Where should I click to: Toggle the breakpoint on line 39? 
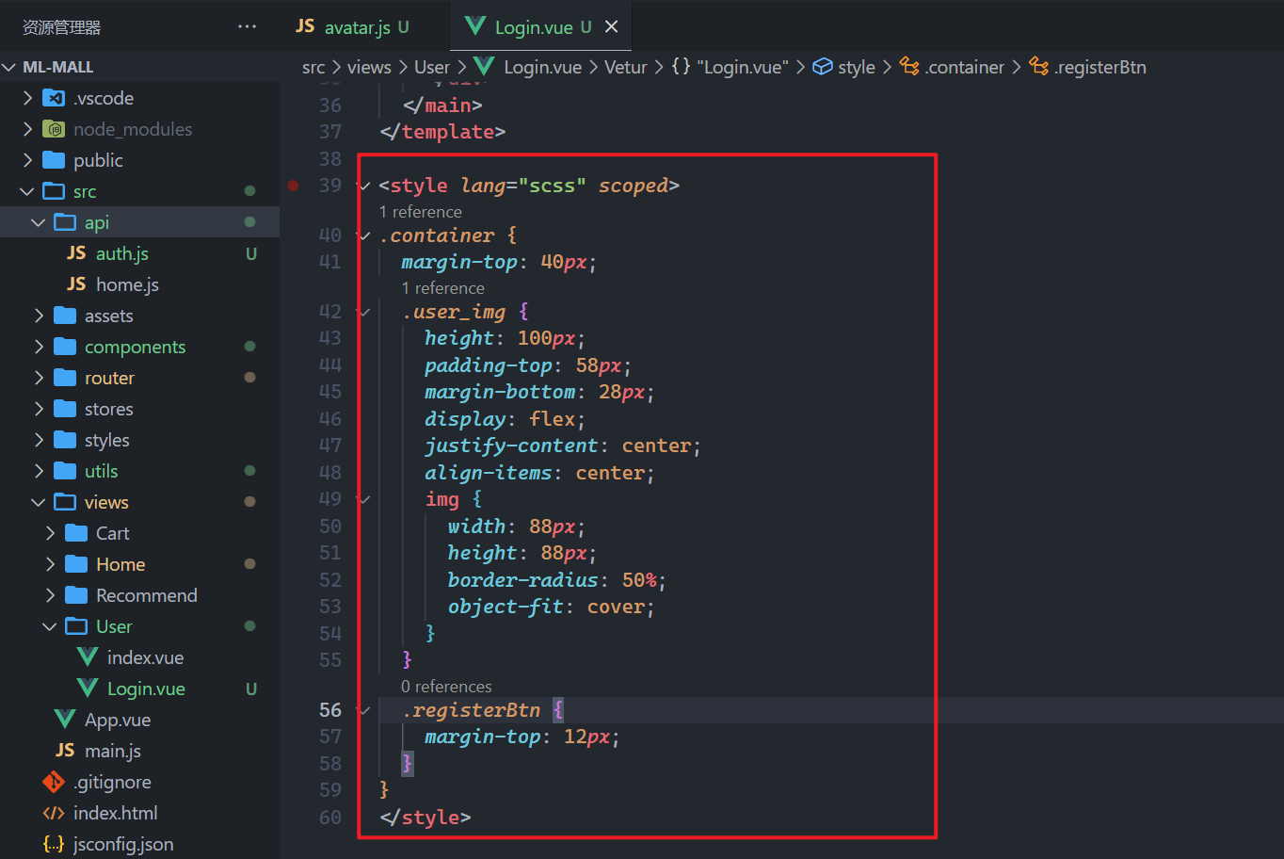coord(293,186)
